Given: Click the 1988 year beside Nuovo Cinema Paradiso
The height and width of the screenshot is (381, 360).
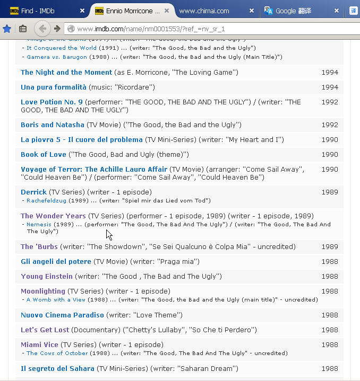Looking at the screenshot, I should pyautogui.click(x=330, y=315).
